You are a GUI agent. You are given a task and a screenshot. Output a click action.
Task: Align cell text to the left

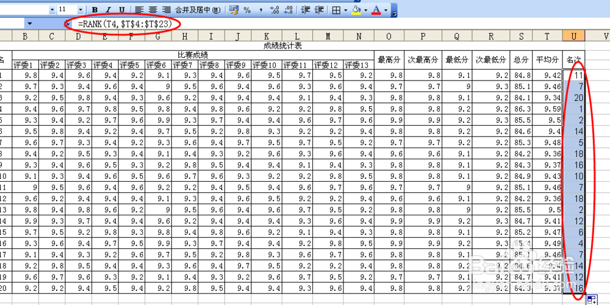pyautogui.click(x=140, y=10)
